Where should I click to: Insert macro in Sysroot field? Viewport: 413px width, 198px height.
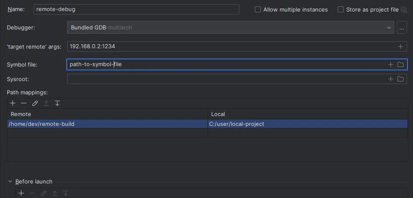click(390, 79)
